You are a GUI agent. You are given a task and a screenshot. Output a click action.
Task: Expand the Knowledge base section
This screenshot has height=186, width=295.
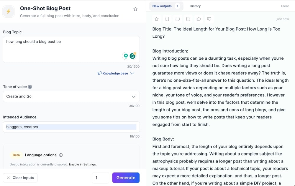pos(116,73)
